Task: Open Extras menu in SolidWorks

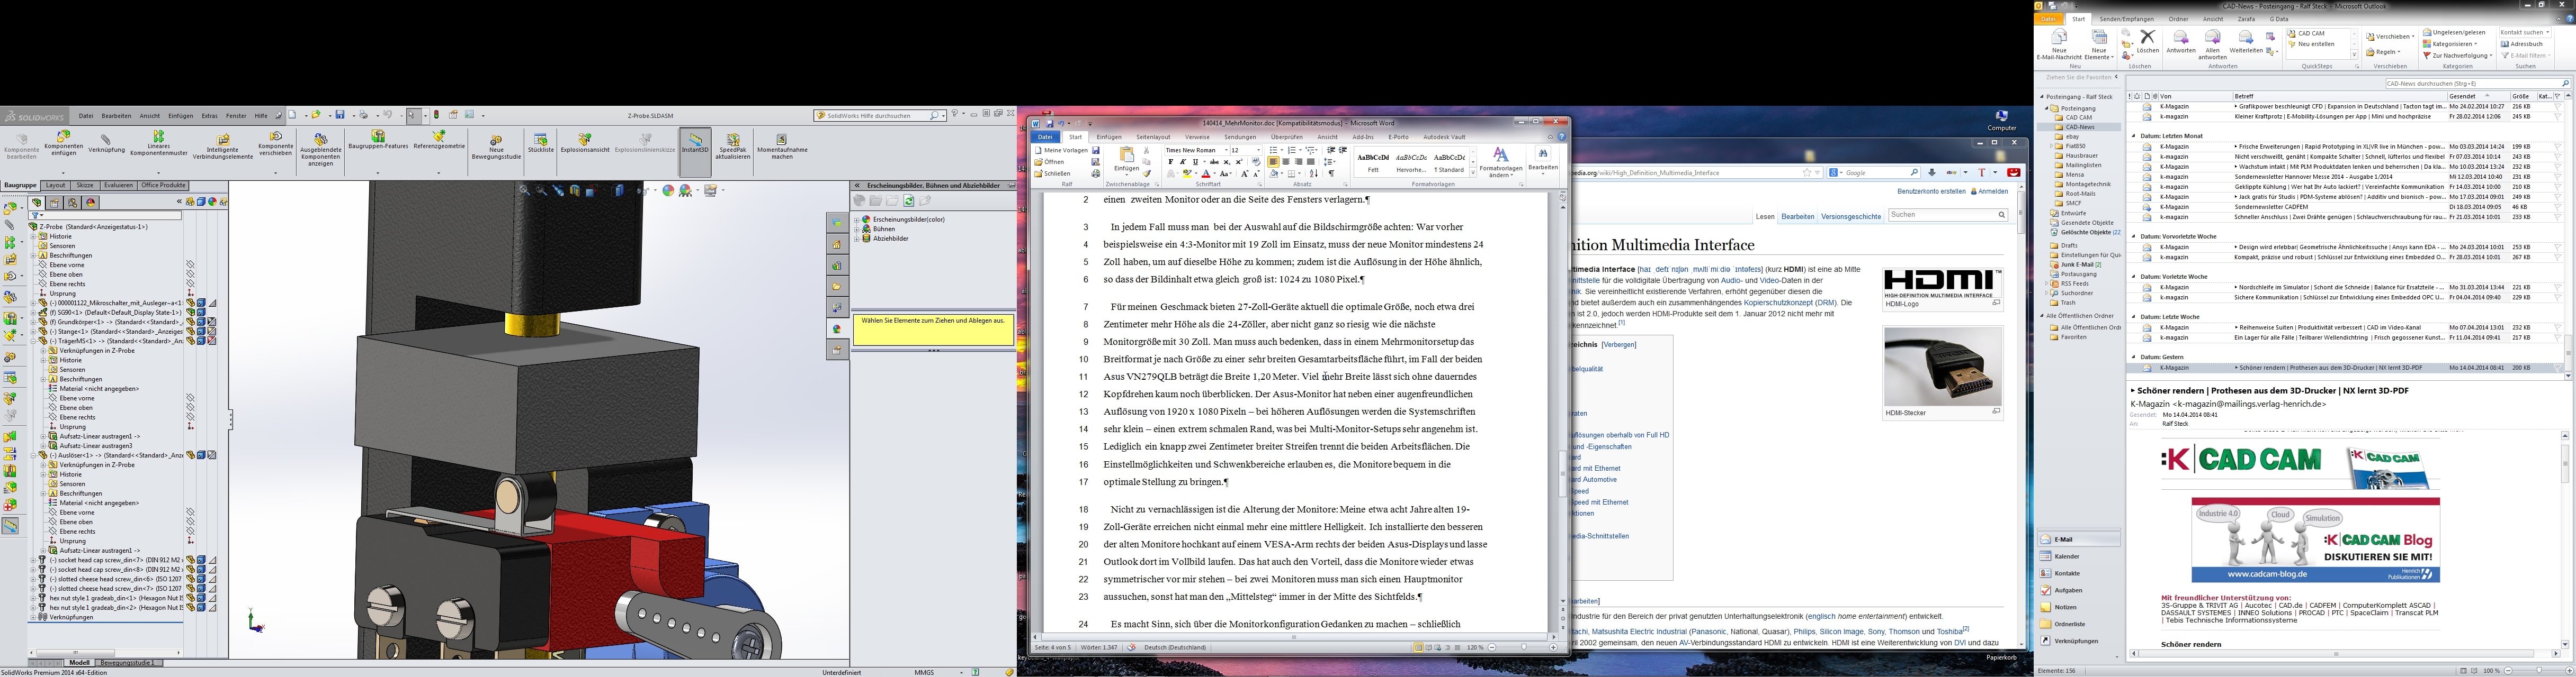Action: (210, 116)
